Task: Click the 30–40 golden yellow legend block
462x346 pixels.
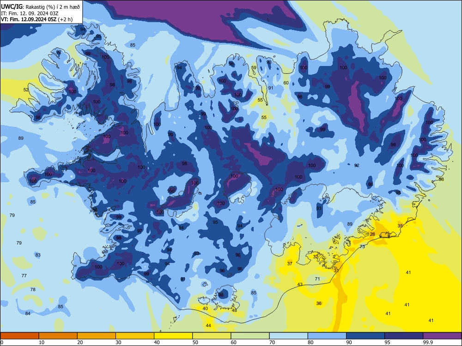Action: tap(134, 336)
